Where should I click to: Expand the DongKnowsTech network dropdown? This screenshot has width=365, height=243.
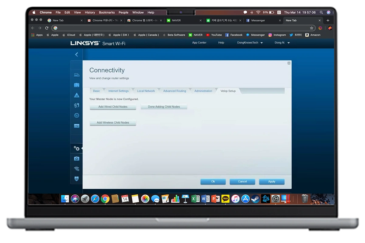[x=250, y=43]
